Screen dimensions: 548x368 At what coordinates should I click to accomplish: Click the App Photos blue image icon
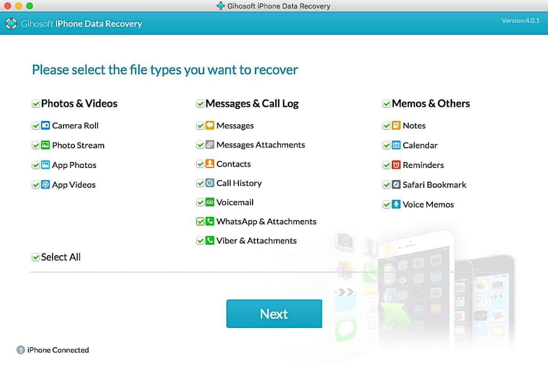click(x=45, y=165)
